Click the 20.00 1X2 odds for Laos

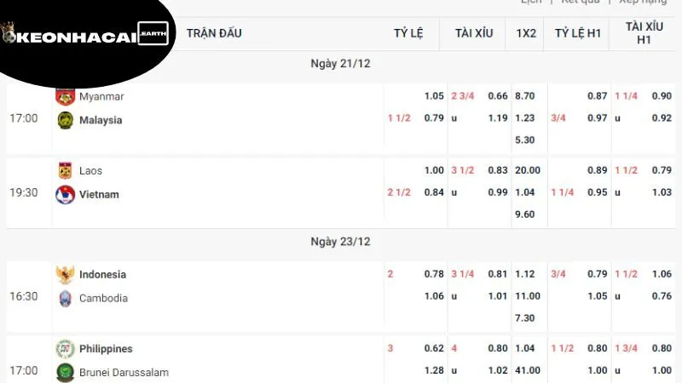[x=528, y=170]
